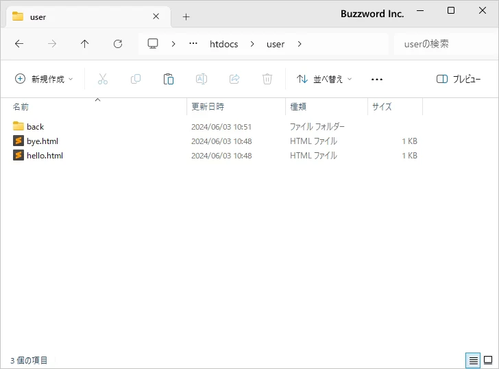Click the Delete trash icon

[267, 79]
